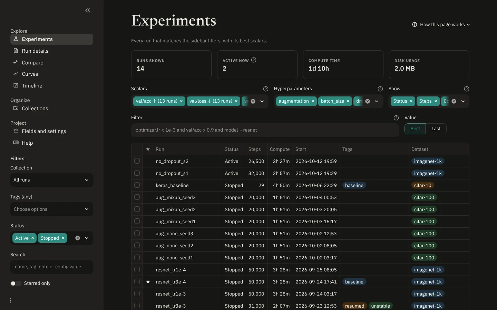Remove the val/acc scalar chip
This screenshot has width=497, height=310.
point(181,101)
